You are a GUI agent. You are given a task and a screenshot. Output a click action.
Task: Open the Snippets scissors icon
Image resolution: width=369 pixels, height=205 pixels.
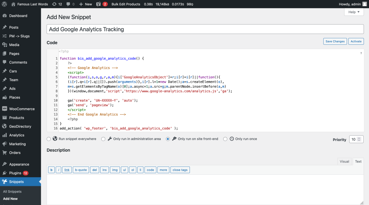4,182
